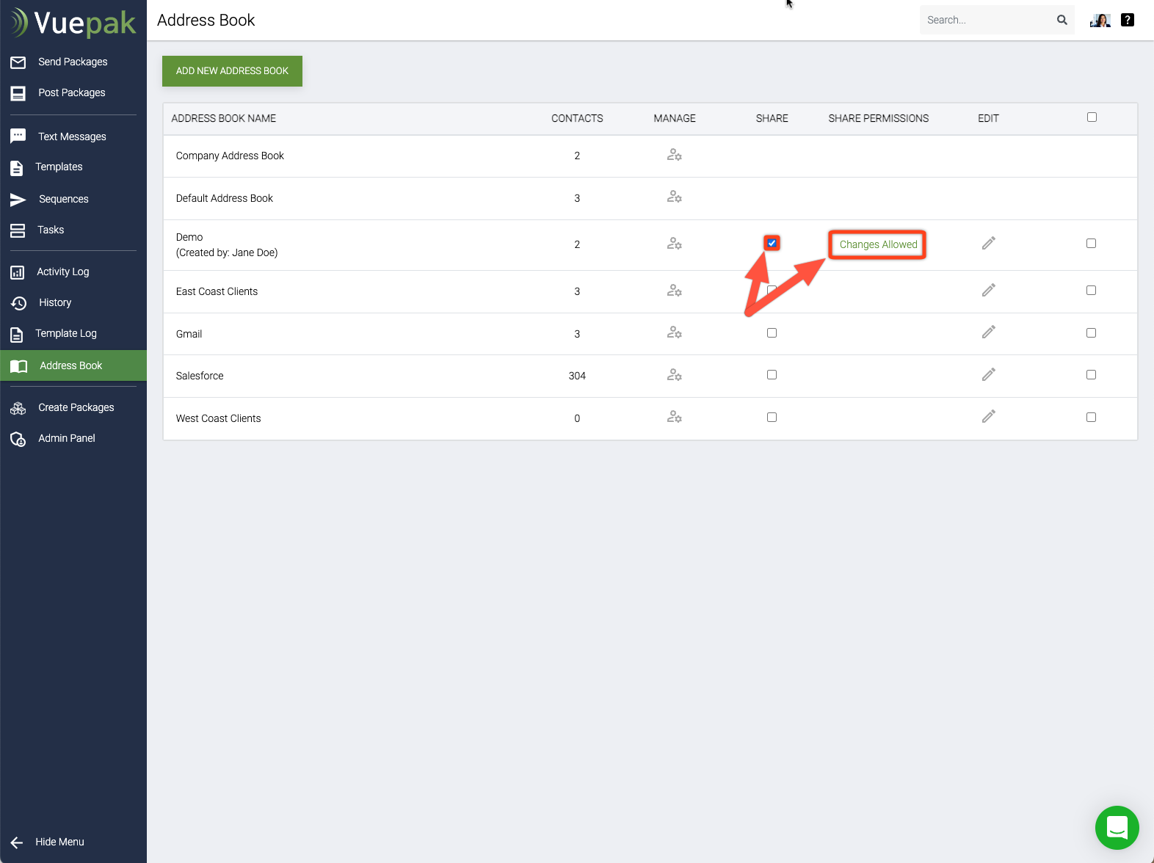The height and width of the screenshot is (863, 1154).
Task: Click the Vuepak logo
Action: [x=73, y=23]
